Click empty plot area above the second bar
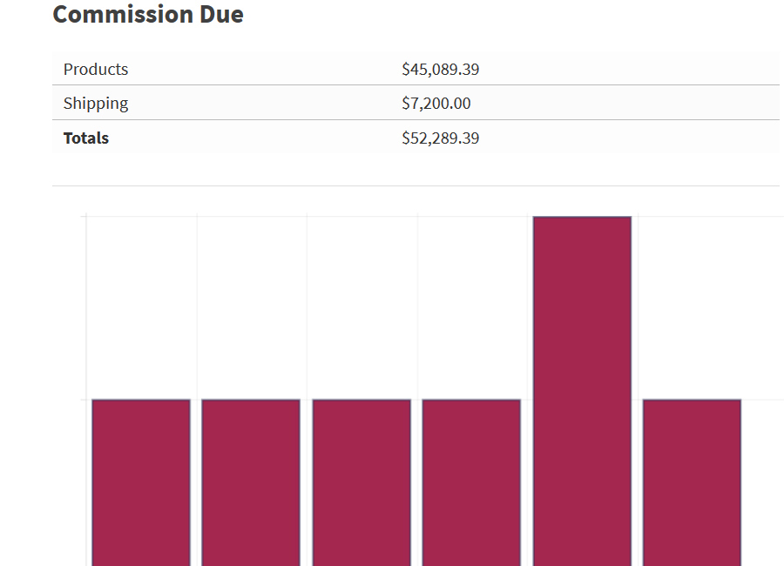 point(251,305)
